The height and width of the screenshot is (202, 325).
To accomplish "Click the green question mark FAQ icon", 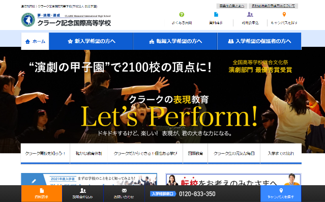I will [x=182, y=15].
